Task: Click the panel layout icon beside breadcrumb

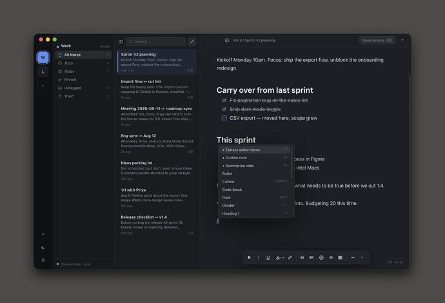Action: tap(227, 40)
